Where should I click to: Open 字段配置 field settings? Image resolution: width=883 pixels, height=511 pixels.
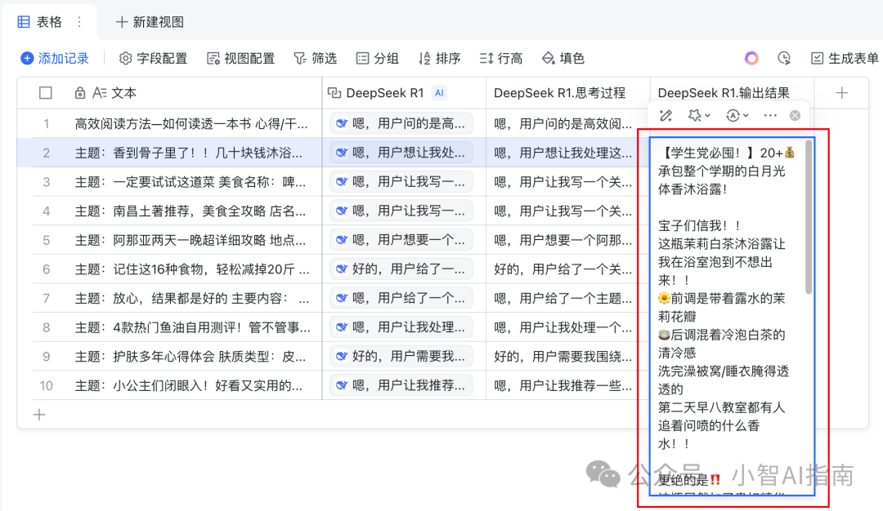coord(153,58)
